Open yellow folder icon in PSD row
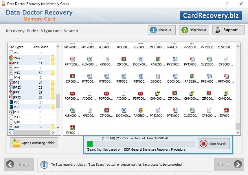248x175 pixels. tap(52, 107)
